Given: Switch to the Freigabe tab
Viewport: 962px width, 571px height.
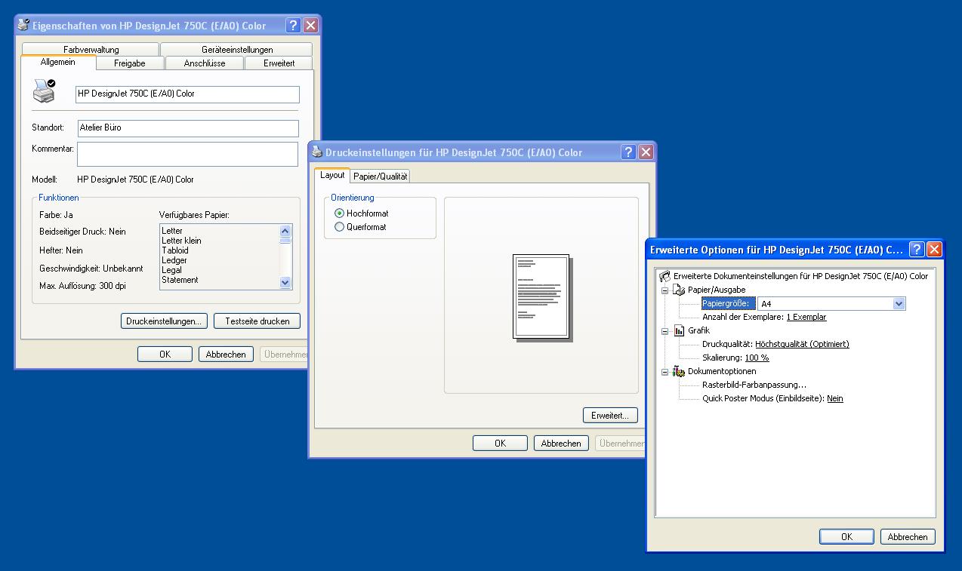Looking at the screenshot, I should (x=130, y=63).
